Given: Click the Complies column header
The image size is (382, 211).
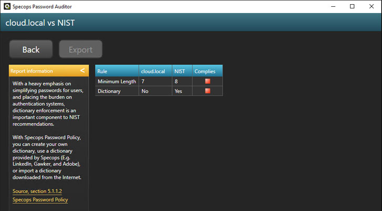Looking at the screenshot, I should pos(207,71).
